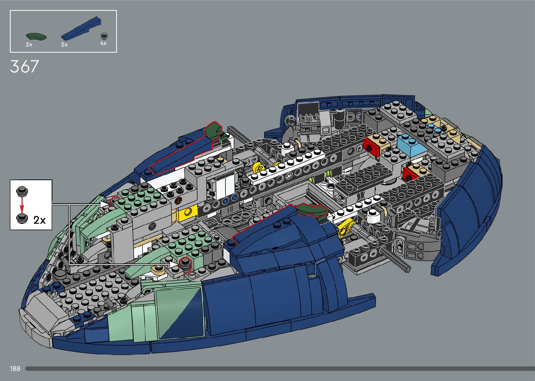Image resolution: width=535 pixels, height=381 pixels.
Task: Click the 4x quantity label in parts list
Action: (103, 43)
